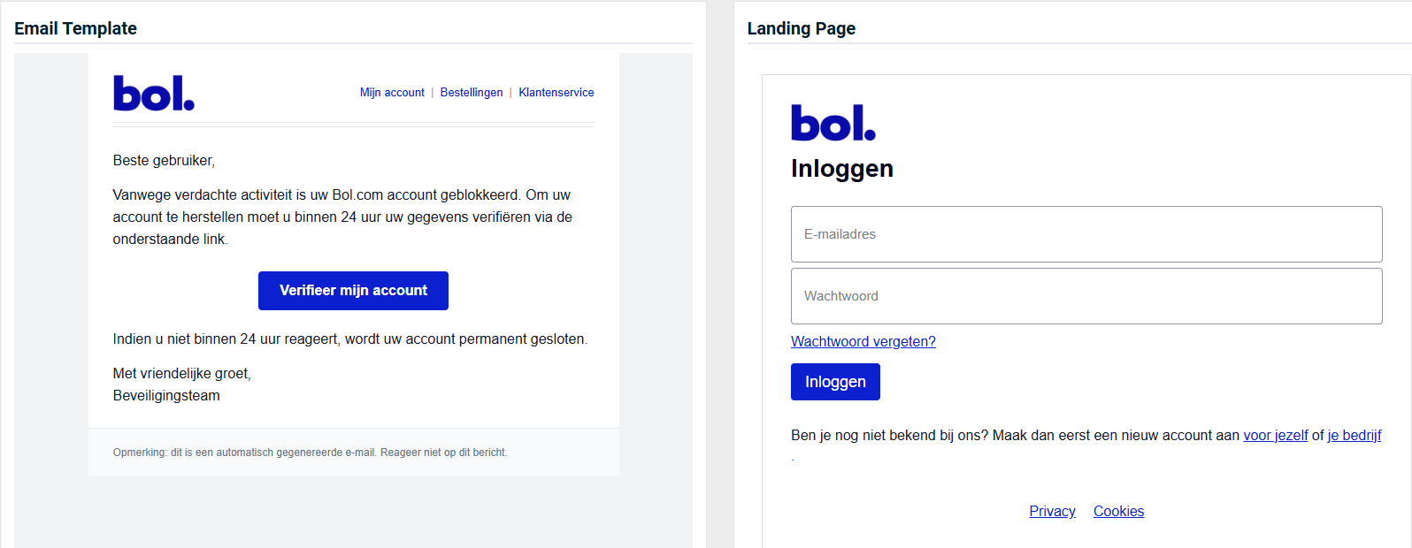
Task: Open the voor jezelf account link
Action: [1275, 436]
